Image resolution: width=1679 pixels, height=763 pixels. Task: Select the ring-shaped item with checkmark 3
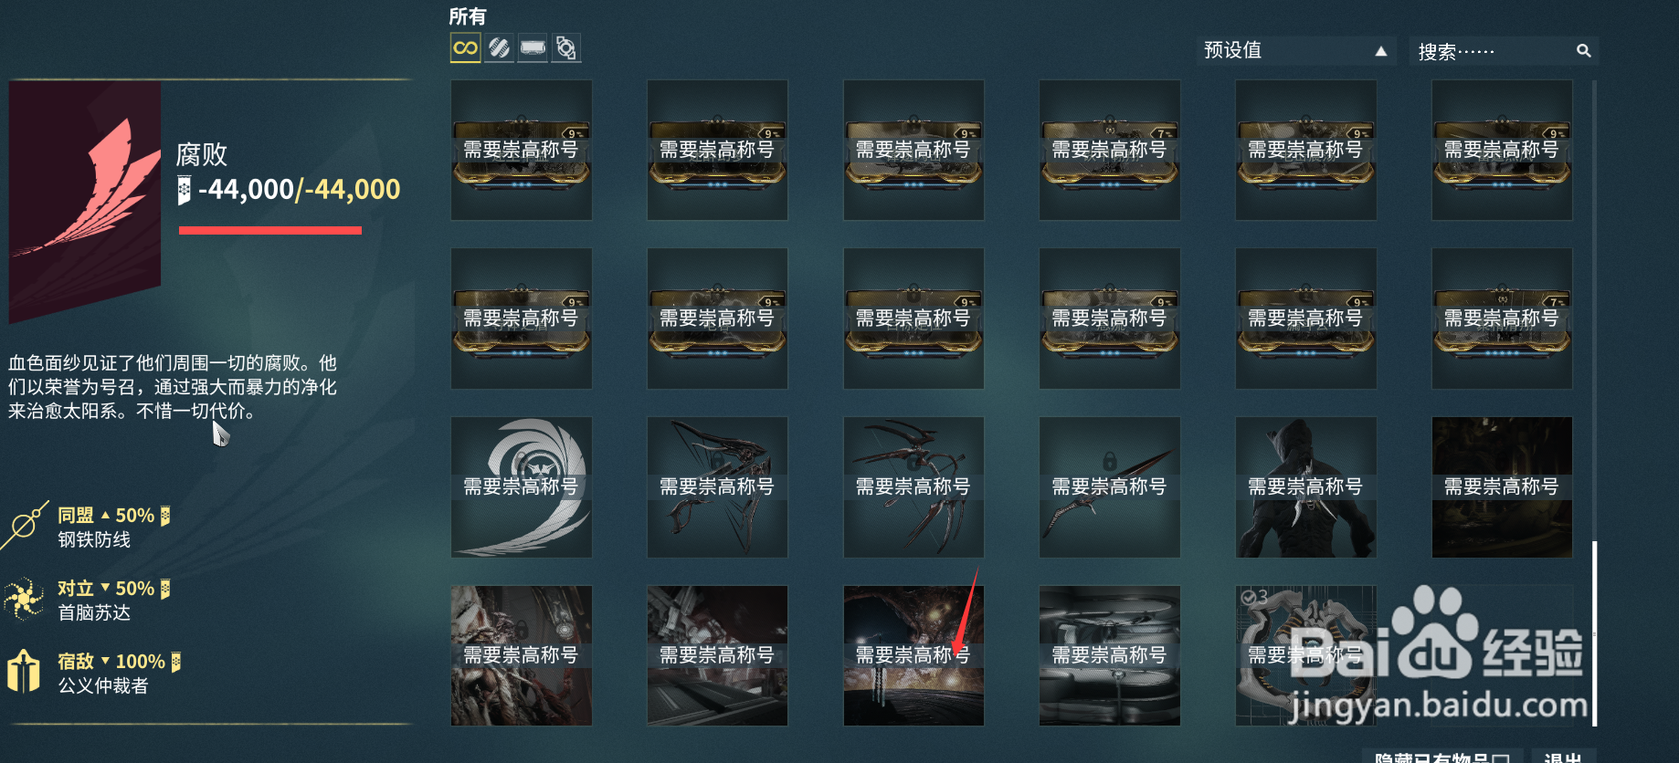click(x=1306, y=655)
